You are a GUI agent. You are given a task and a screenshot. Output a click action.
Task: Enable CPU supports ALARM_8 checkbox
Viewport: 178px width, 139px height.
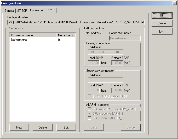point(90,118)
